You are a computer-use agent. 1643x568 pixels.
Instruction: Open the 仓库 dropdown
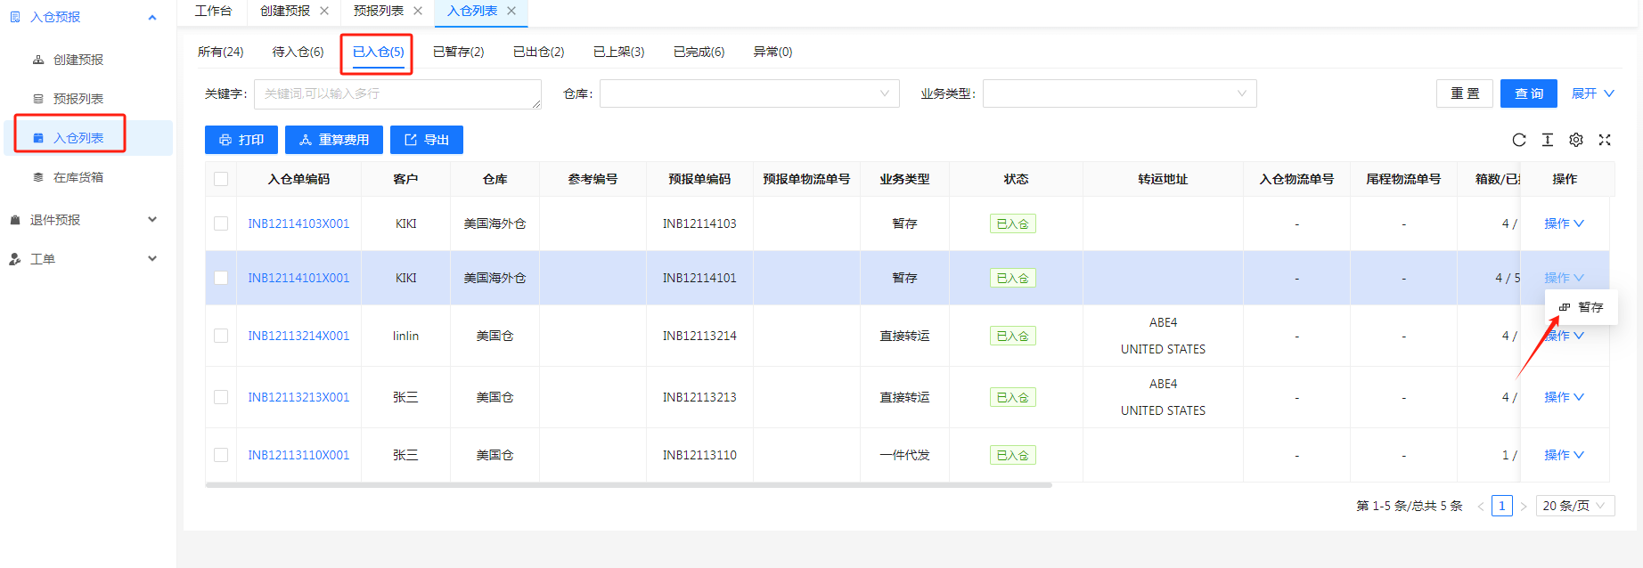(749, 93)
